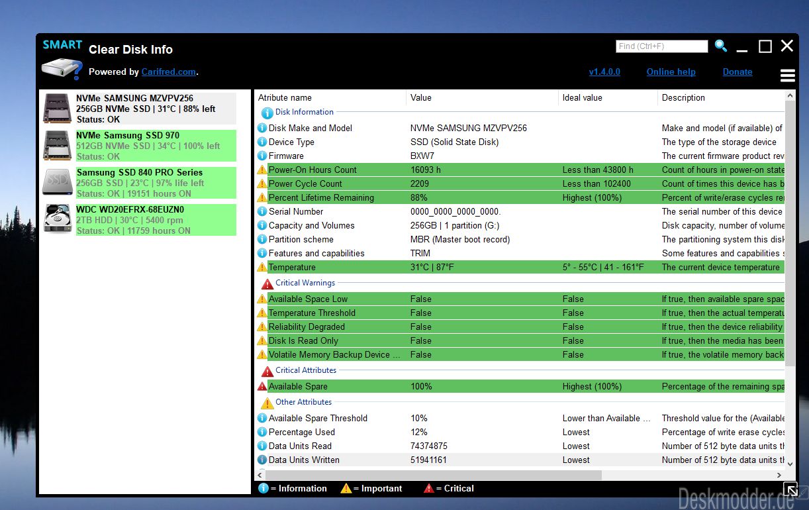Click warning icon beside Temperature row
Image resolution: width=809 pixels, height=510 pixels.
pos(262,267)
